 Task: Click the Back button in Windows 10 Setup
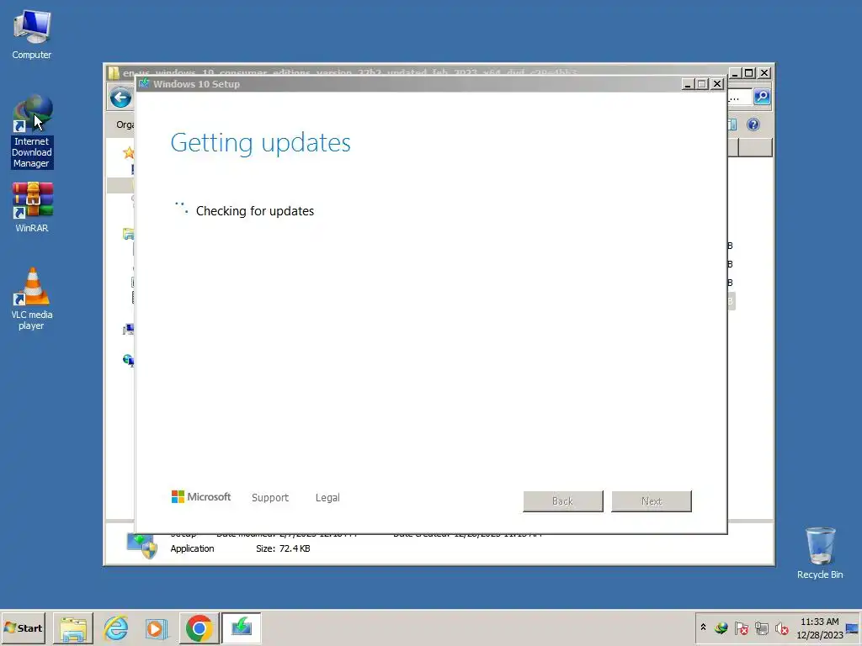pyautogui.click(x=563, y=501)
